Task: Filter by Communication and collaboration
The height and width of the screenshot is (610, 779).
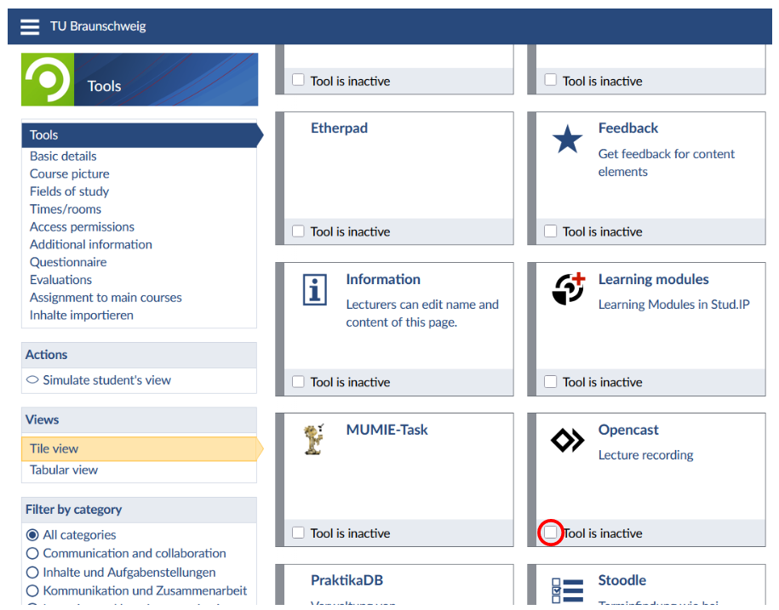Action: pos(32,553)
